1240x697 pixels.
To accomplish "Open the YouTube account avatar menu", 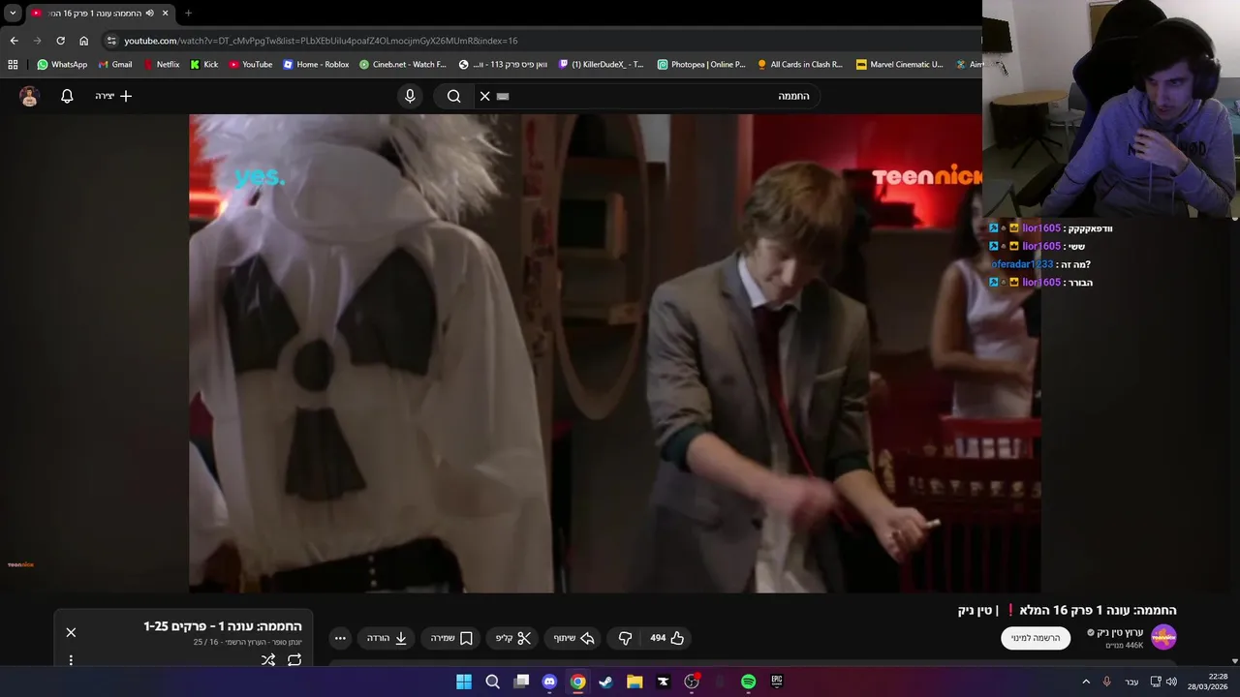I will pos(29,96).
